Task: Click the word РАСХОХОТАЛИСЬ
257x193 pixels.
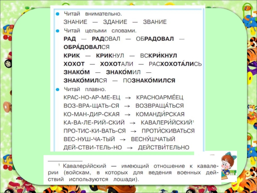Action: point(175,64)
